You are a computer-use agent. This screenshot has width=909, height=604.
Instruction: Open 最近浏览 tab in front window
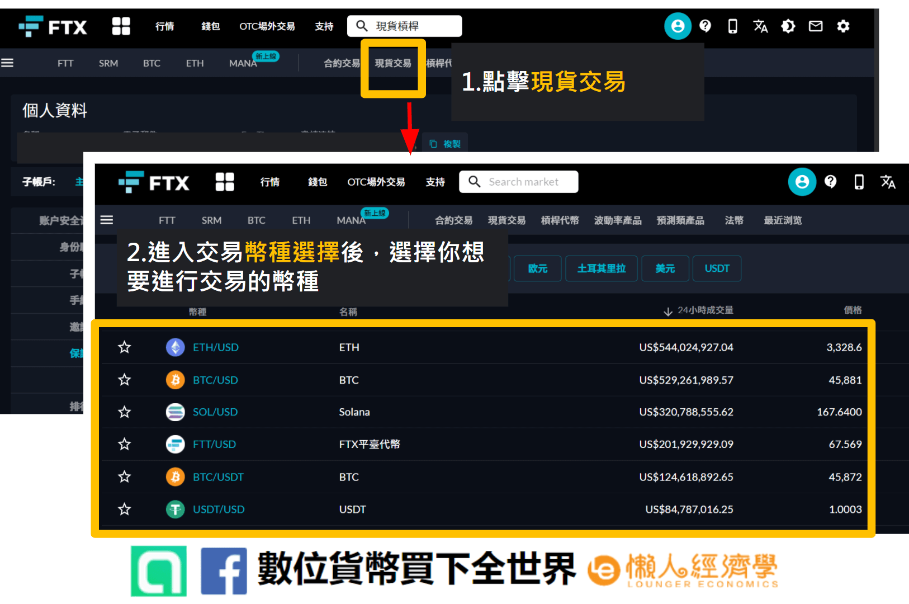pyautogui.click(x=783, y=220)
